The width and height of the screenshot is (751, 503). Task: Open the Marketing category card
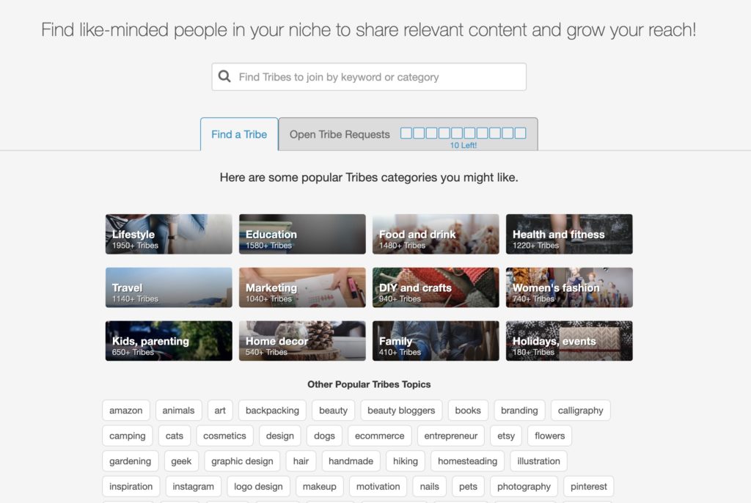[x=302, y=287]
